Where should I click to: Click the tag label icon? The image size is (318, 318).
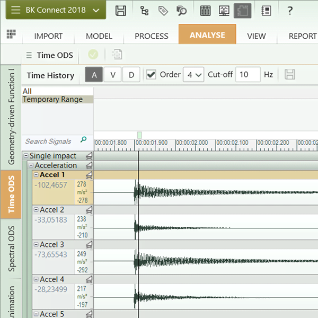point(163,10)
